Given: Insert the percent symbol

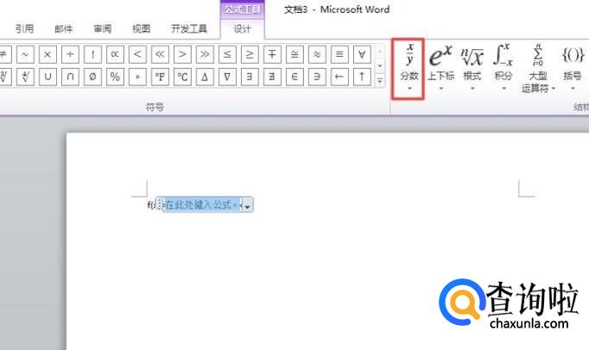Looking at the screenshot, I should point(115,77).
